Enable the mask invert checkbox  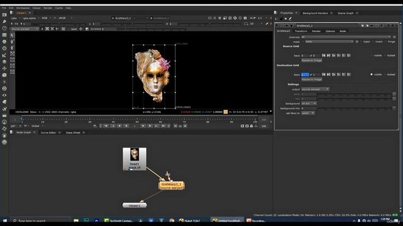[373, 41]
